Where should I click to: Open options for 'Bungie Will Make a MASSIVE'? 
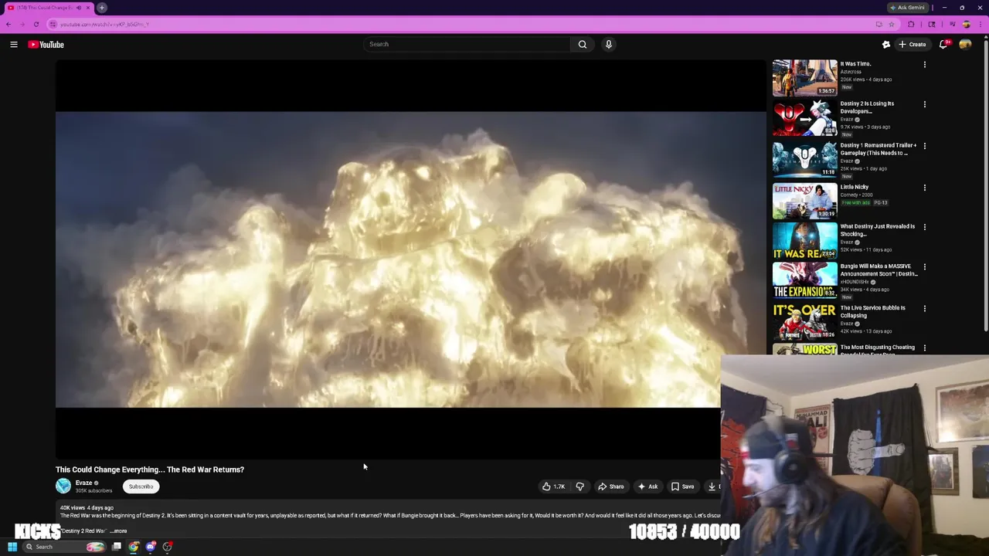click(x=925, y=267)
